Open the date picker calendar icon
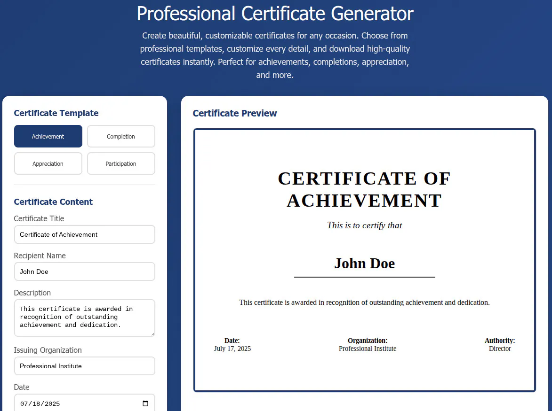The width and height of the screenshot is (552, 411). pos(145,403)
